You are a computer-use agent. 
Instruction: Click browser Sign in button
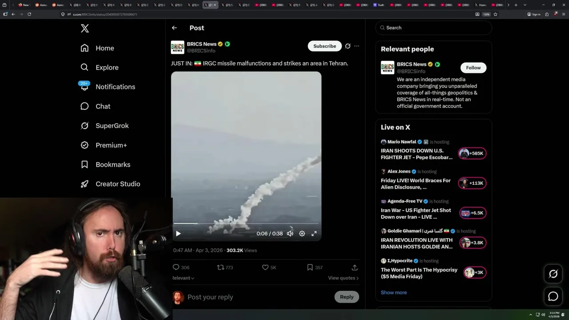pyautogui.click(x=533, y=14)
